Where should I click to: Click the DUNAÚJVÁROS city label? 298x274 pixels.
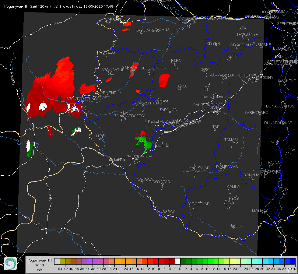tap(280, 106)
